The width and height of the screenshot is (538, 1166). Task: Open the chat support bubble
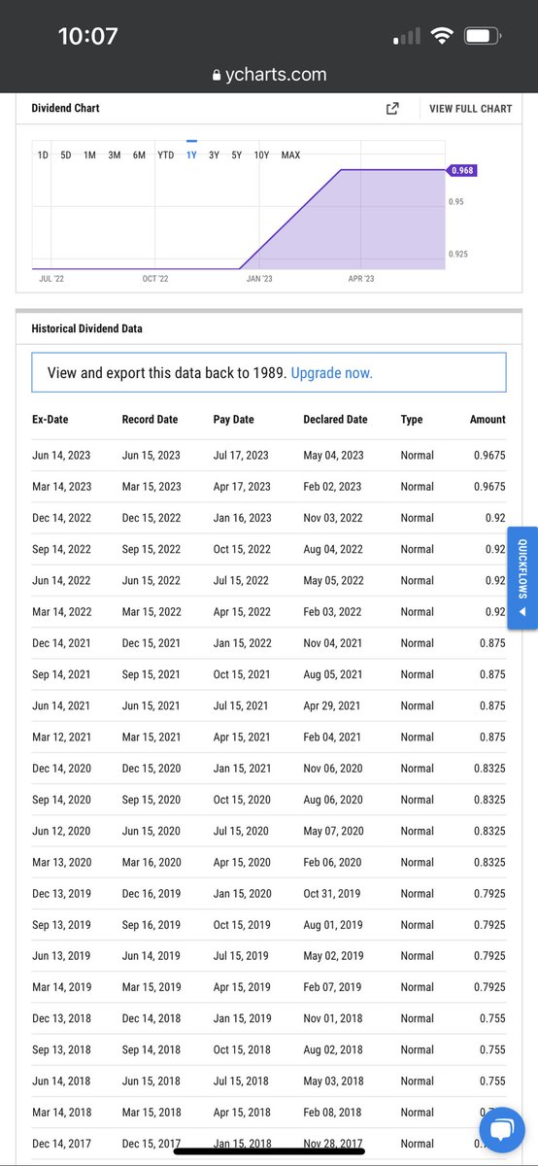[x=501, y=1131]
